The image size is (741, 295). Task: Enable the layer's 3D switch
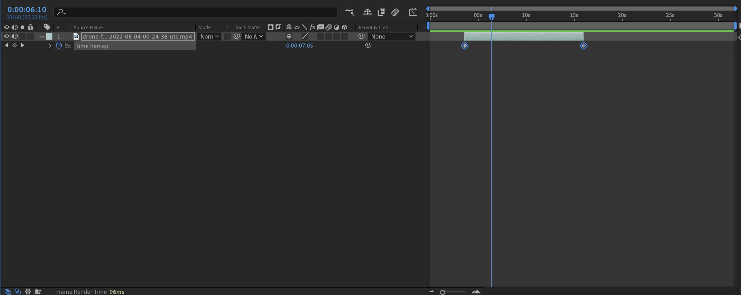[x=345, y=36]
